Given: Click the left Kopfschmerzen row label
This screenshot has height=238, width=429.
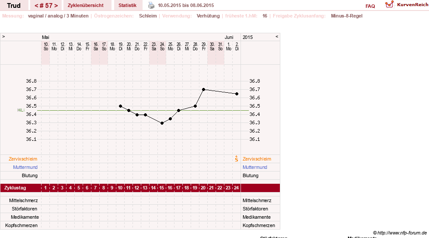Looking at the screenshot, I should (x=21, y=225).
